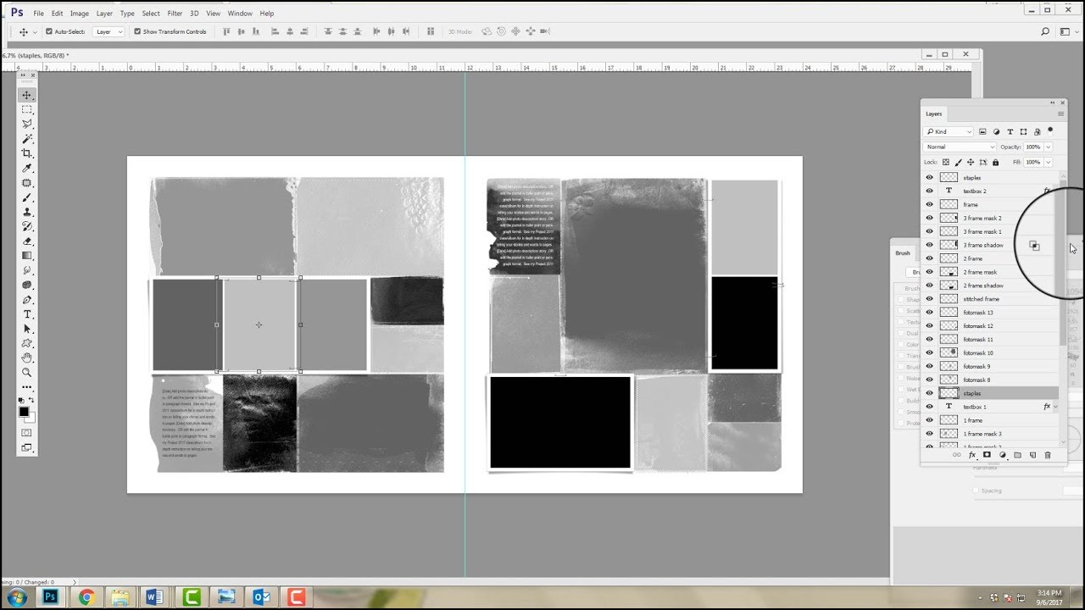Open the File menu
This screenshot has width=1085, height=610.
[x=39, y=14]
